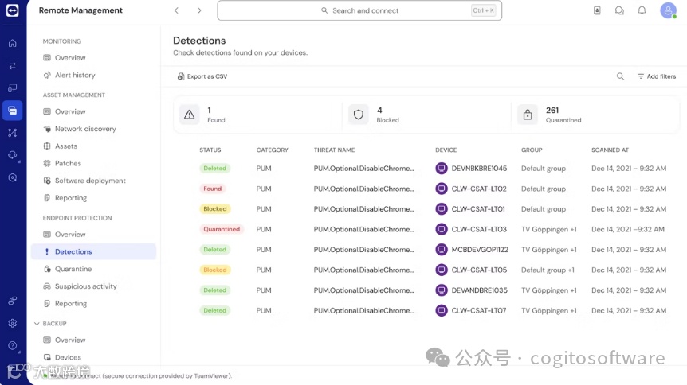This screenshot has width=687, height=385.
Task: Collapse the BACKUP section chevron
Action: (x=37, y=323)
